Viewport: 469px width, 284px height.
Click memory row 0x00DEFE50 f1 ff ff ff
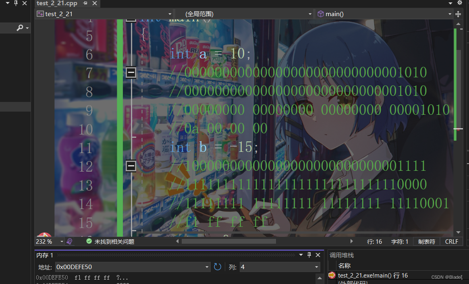pos(82,278)
